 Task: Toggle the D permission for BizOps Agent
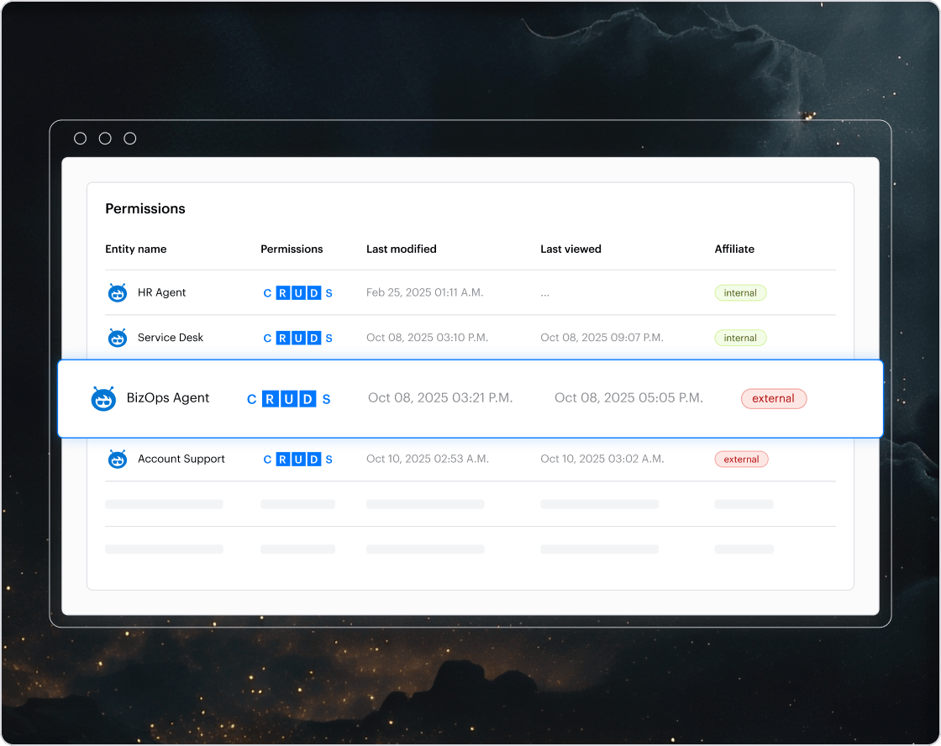point(308,399)
